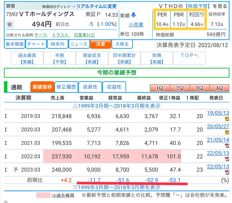Click the 営業益 column header
The width and height of the screenshot is (232, 203).
click(x=86, y=98)
